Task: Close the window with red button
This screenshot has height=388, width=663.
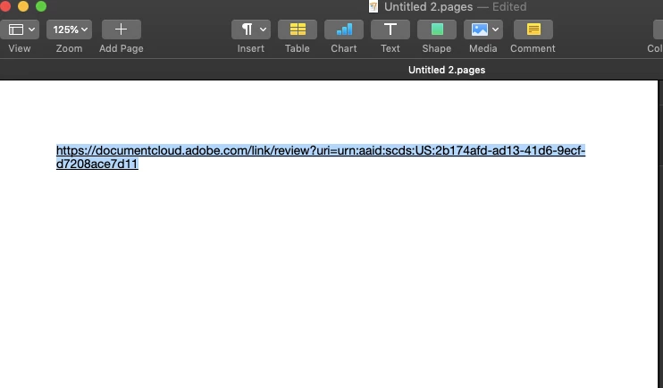Action: (5, 6)
